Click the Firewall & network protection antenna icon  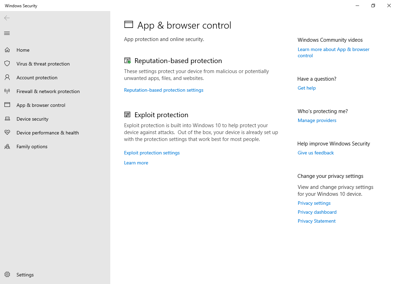[x=7, y=91]
